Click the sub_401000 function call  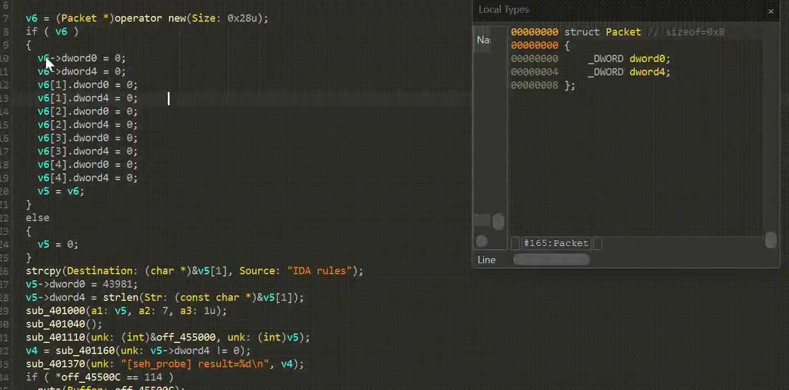55,311
